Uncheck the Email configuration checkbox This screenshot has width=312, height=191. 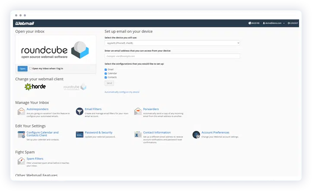[x=106, y=69]
